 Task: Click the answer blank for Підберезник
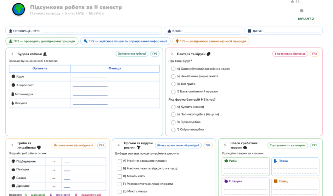pyautogui.click(x=67, y=163)
